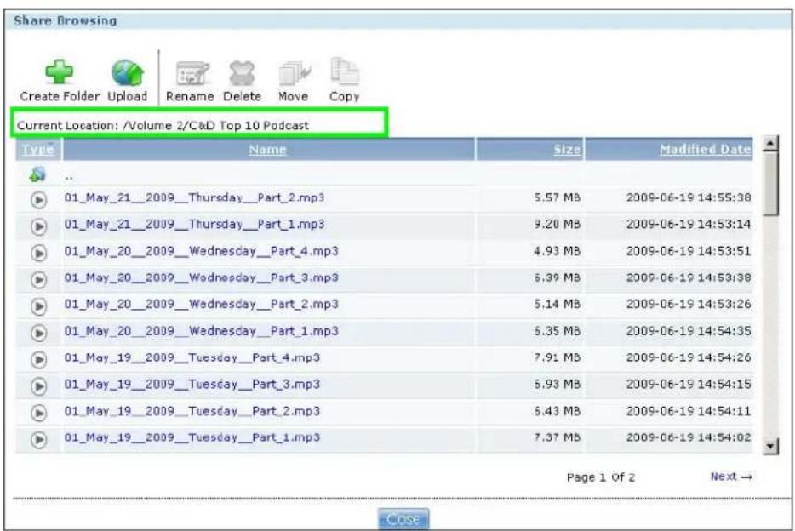Click the Current Location path text
The width and height of the screenshot is (795, 531).
(163, 125)
